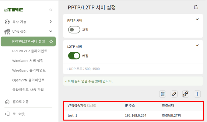Collapse the sidebar with double-arrow icon
This screenshot has width=207, height=122.
coord(51,10)
